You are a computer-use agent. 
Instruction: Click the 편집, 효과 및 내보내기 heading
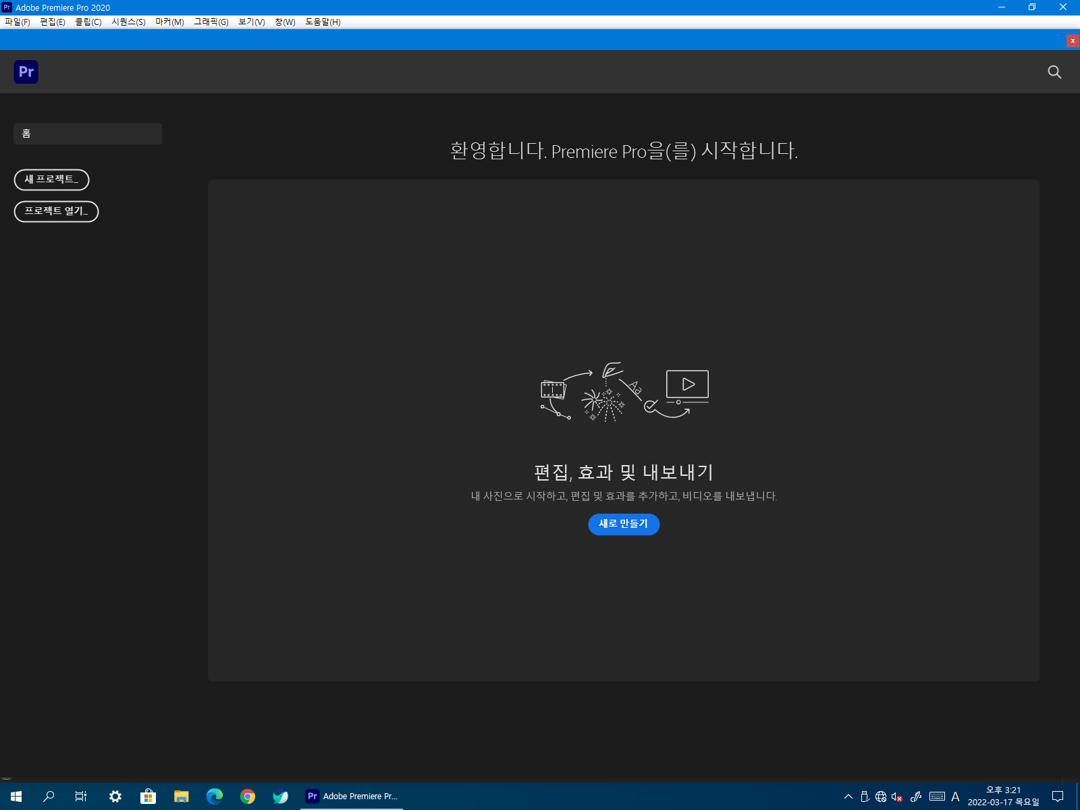[624, 473]
